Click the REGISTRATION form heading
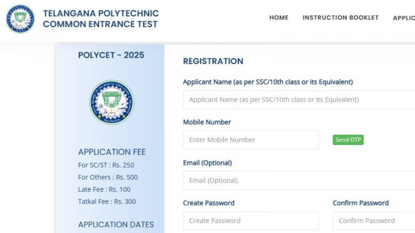Image resolution: width=415 pixels, height=233 pixels. [213, 61]
